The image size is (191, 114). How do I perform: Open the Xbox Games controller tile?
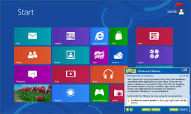tap(99, 93)
